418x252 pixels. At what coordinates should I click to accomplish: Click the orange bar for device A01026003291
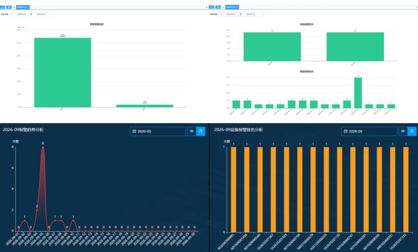366,189
